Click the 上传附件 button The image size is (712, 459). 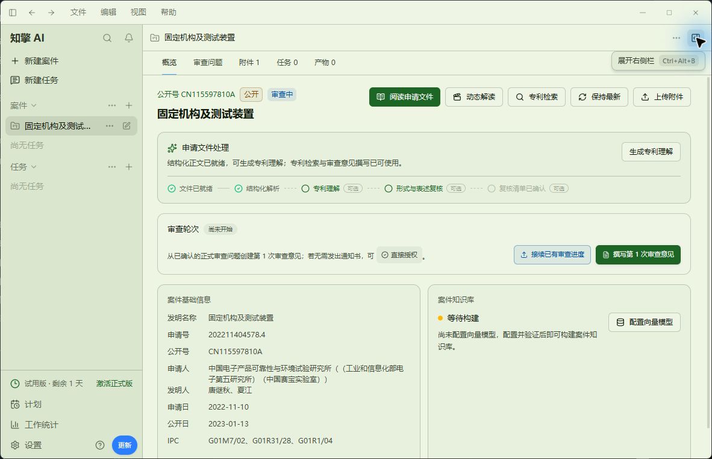pos(662,97)
